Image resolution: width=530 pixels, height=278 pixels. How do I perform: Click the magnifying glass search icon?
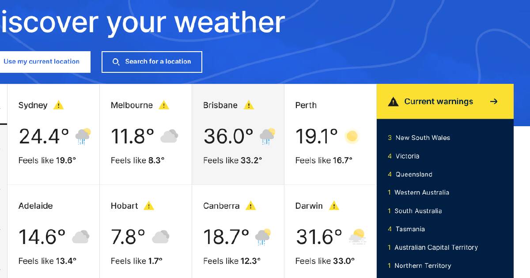click(116, 62)
